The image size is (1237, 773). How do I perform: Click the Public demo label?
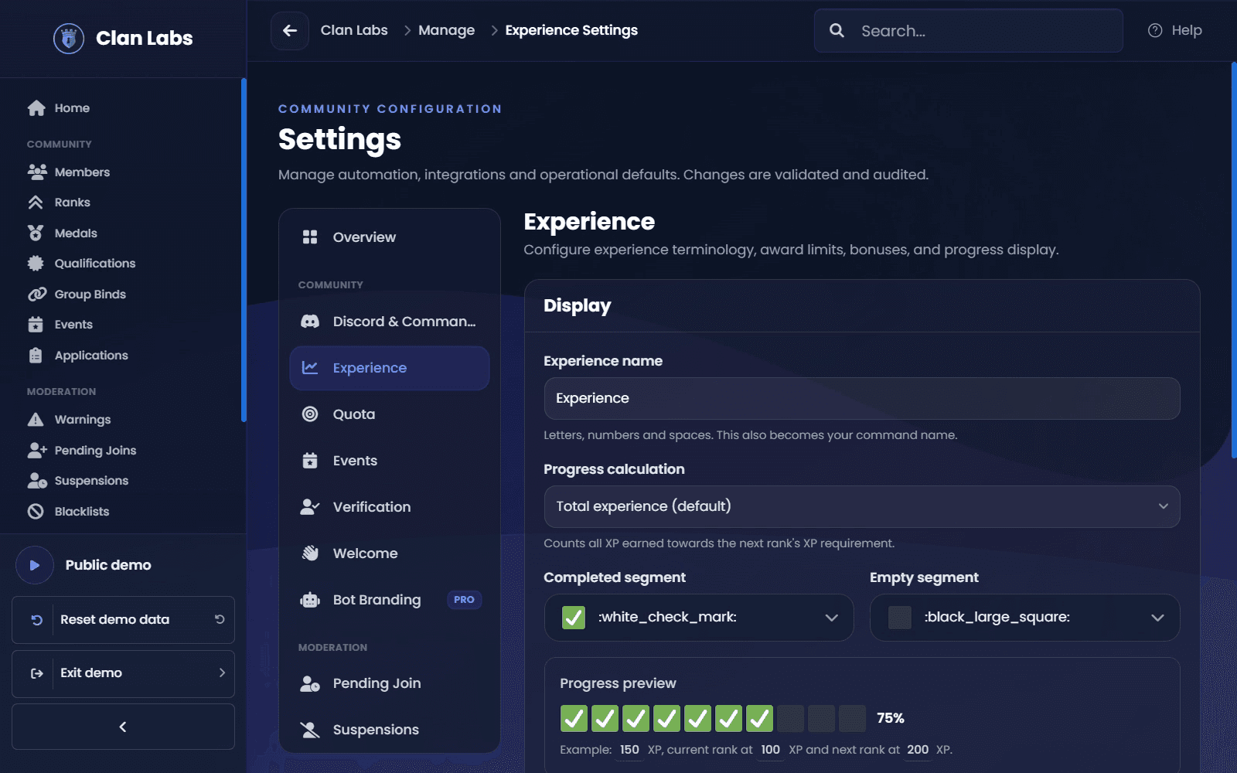click(108, 565)
